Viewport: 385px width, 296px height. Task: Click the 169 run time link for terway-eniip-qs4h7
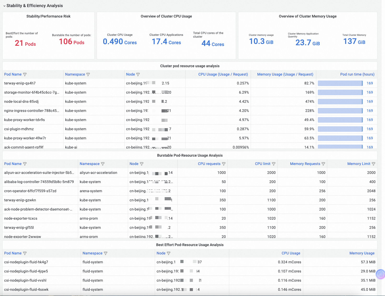point(370,83)
